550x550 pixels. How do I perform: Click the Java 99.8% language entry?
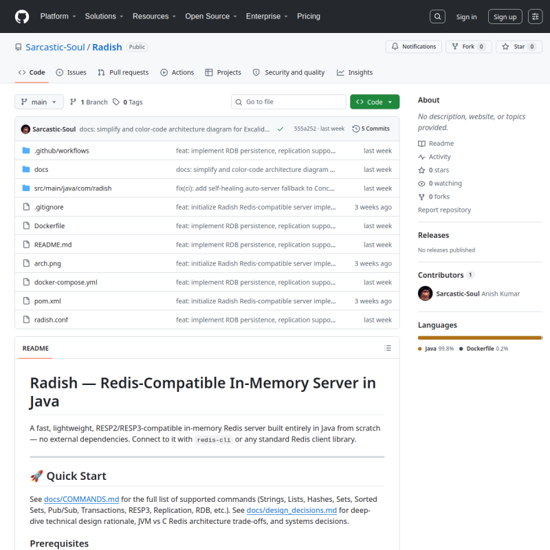coord(436,349)
